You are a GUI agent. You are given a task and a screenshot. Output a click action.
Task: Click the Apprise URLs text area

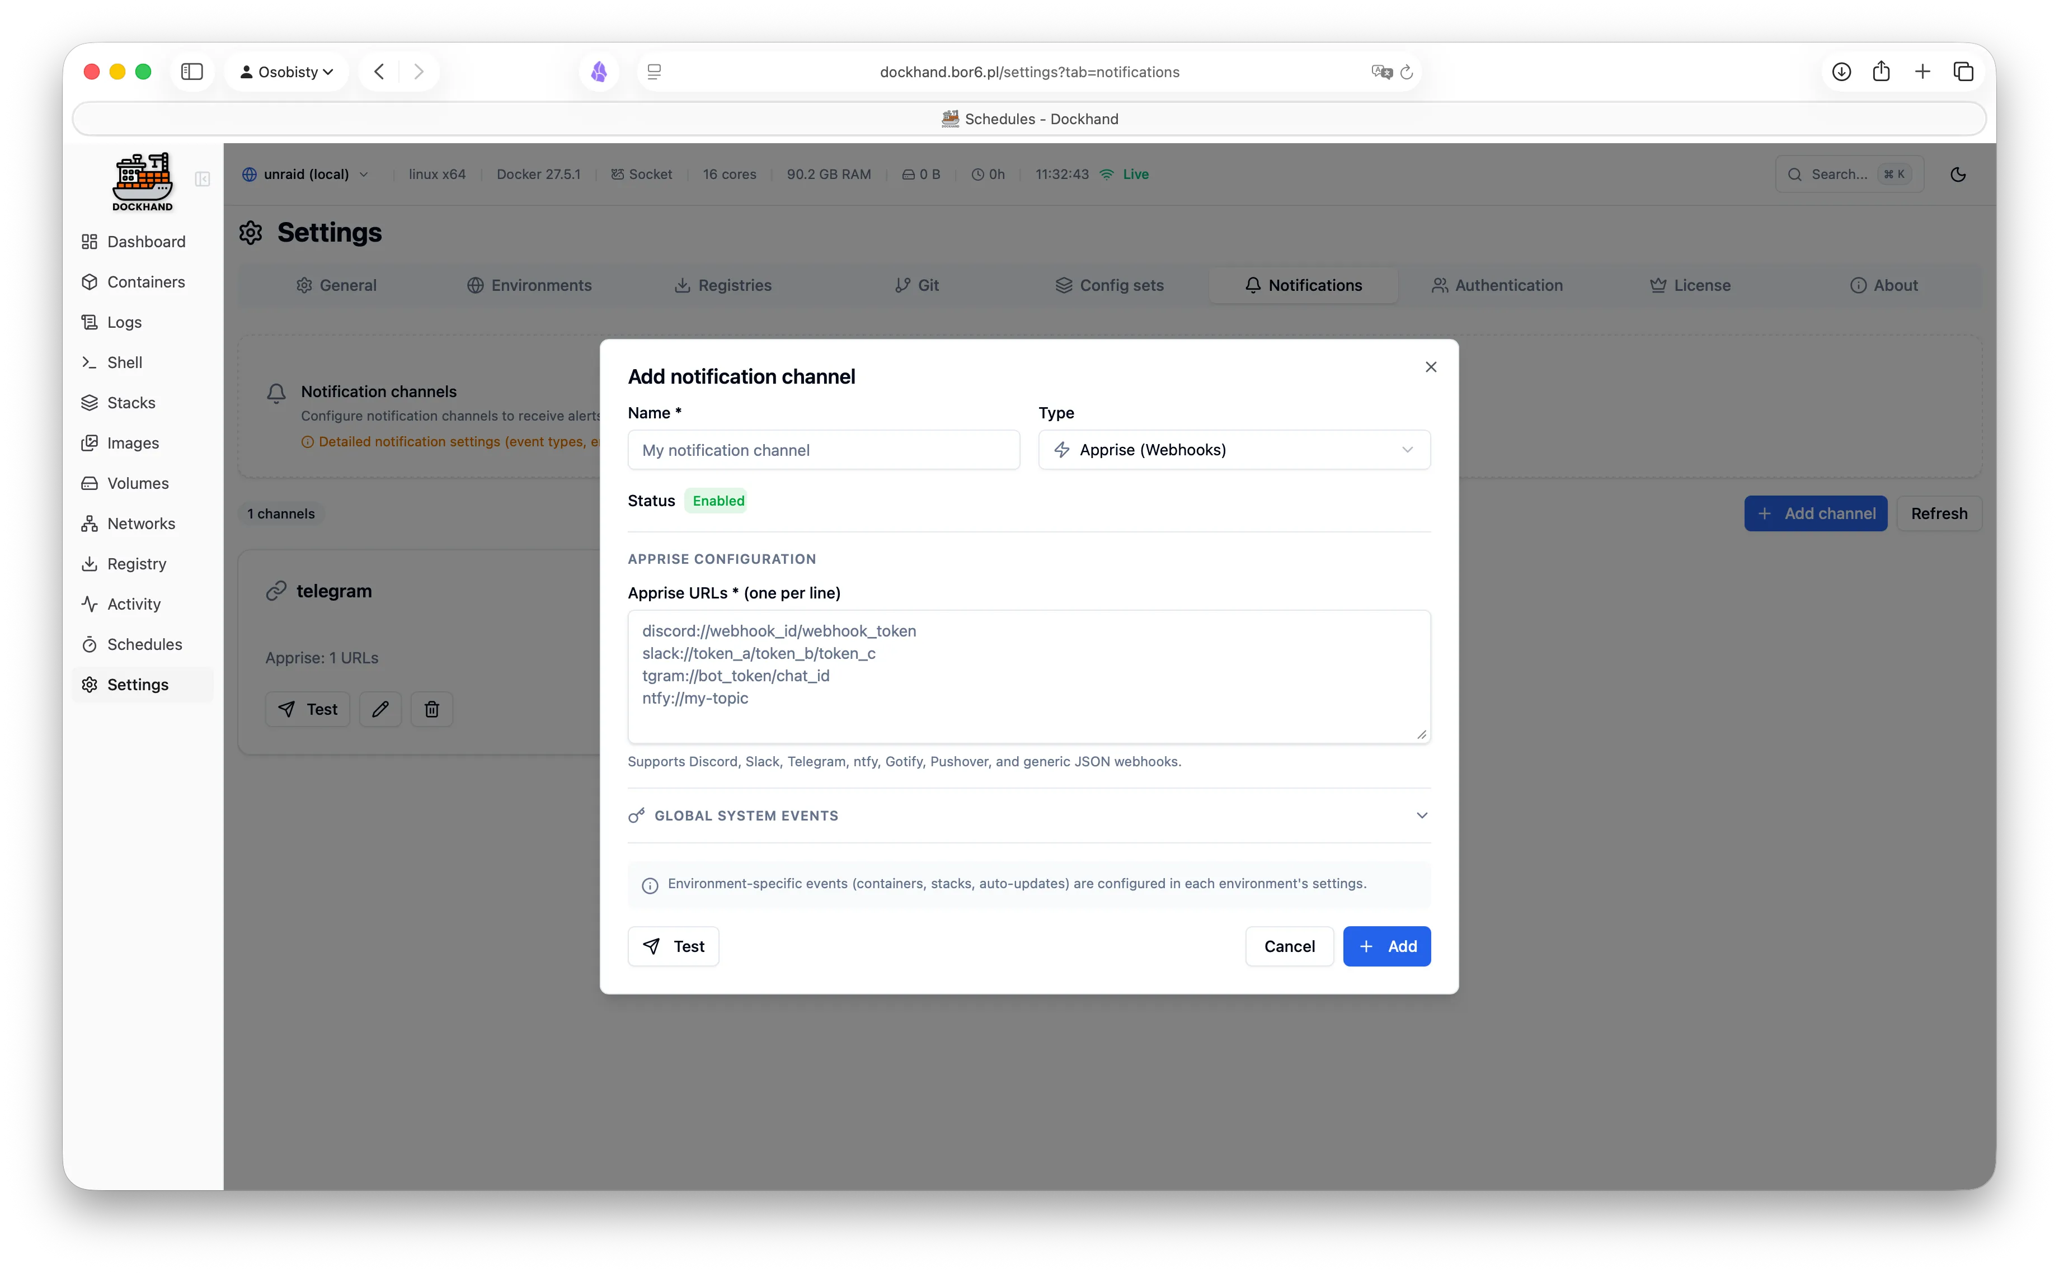pyautogui.click(x=1028, y=676)
